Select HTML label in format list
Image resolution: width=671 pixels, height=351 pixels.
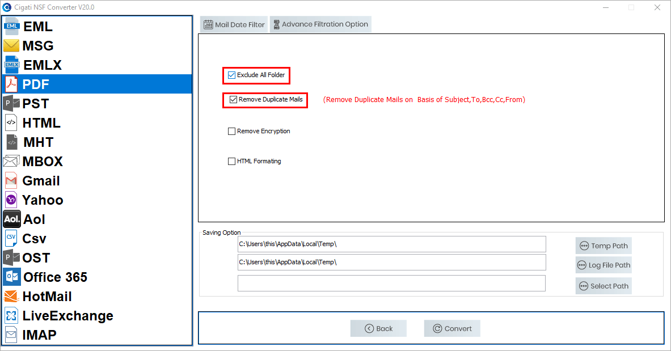41,123
